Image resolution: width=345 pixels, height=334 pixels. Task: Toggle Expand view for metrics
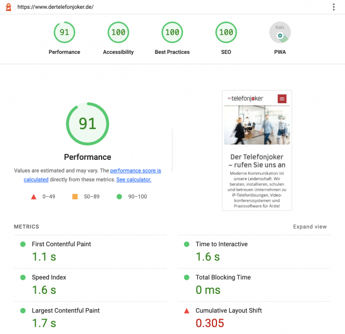tap(310, 227)
